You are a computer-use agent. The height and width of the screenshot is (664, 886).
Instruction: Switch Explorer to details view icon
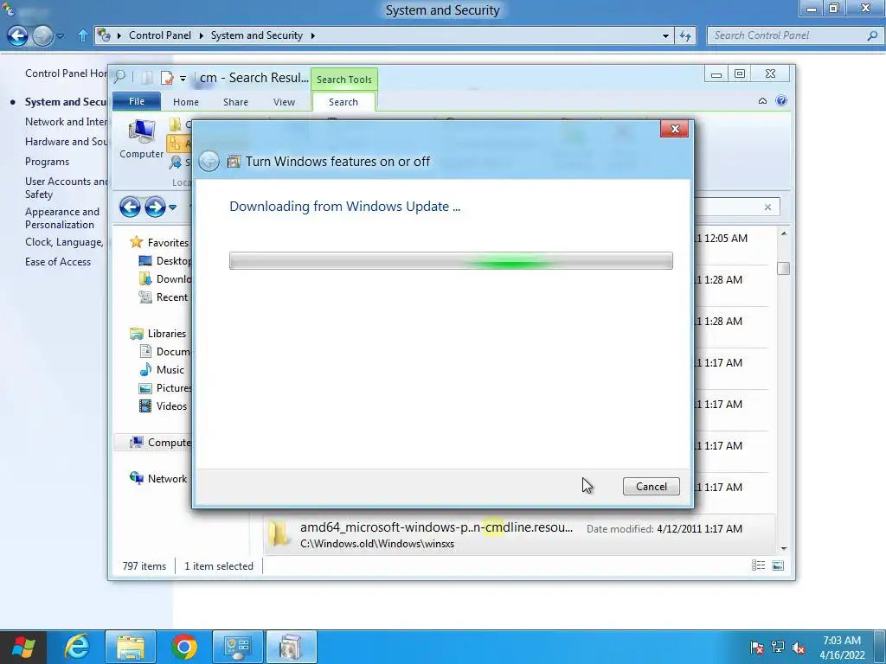[x=758, y=565]
